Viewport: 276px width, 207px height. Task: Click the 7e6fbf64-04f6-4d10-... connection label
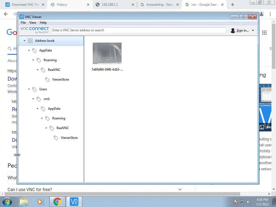[107, 70]
